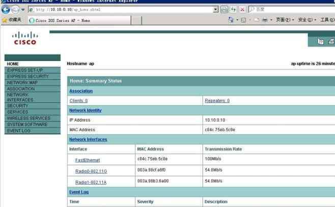Open NETWORK MAP in left navigation
Image resolution: width=335 pixels, height=207 pixels.
[33, 82]
